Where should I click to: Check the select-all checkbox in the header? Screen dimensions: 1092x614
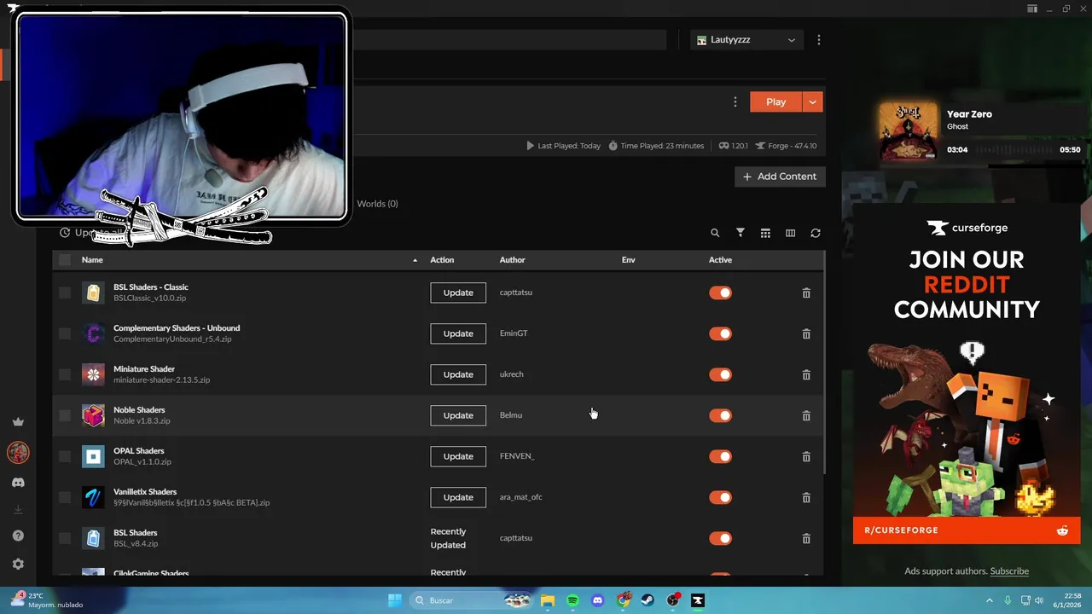click(65, 260)
